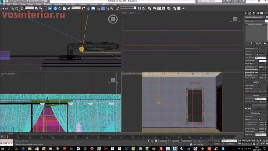This screenshot has height=151, width=268.
Task: Collapse the Miscellaneous rollout header
Action: tap(256, 113)
